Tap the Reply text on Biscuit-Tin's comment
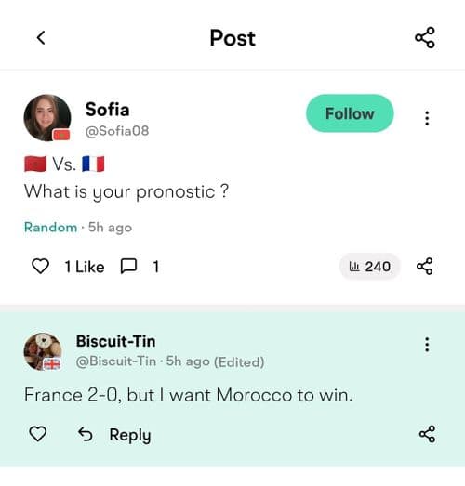465x486 pixels. pos(130,435)
